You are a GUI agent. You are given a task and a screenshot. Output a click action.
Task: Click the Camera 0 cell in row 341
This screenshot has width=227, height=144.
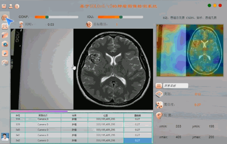[43, 135]
